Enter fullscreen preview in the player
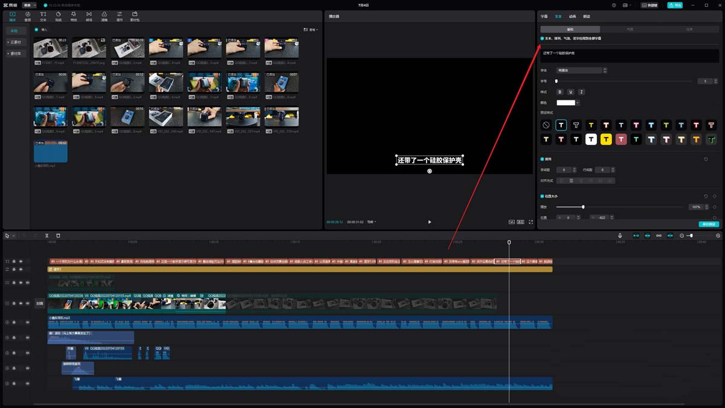The height and width of the screenshot is (408, 725). [531, 222]
